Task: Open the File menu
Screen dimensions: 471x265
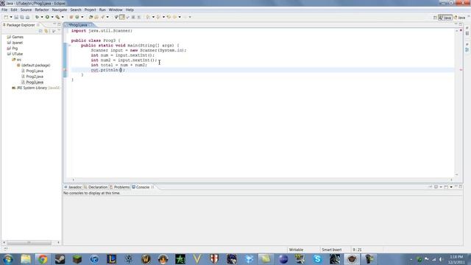Action: (x=4, y=10)
